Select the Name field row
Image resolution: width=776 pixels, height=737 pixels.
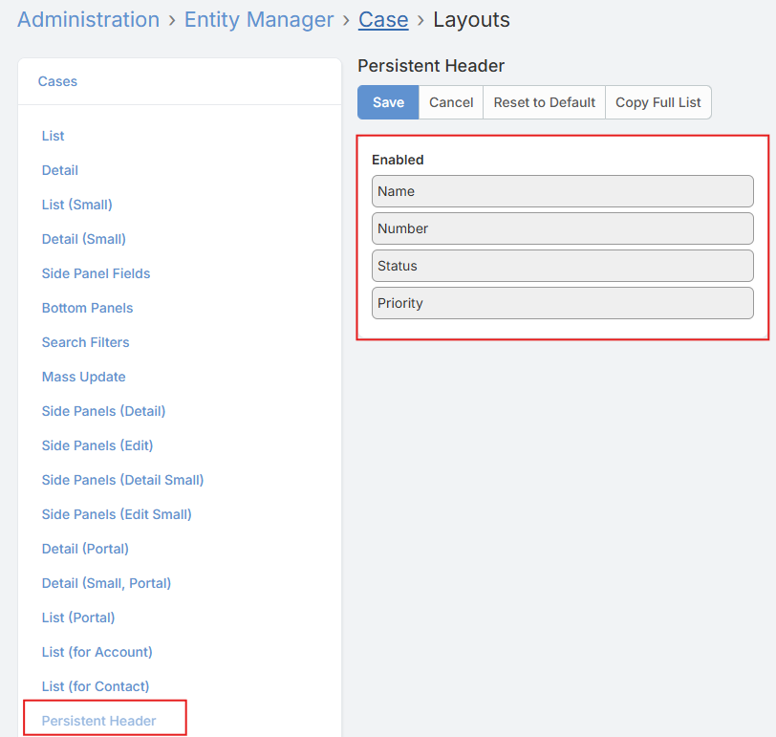[562, 191]
